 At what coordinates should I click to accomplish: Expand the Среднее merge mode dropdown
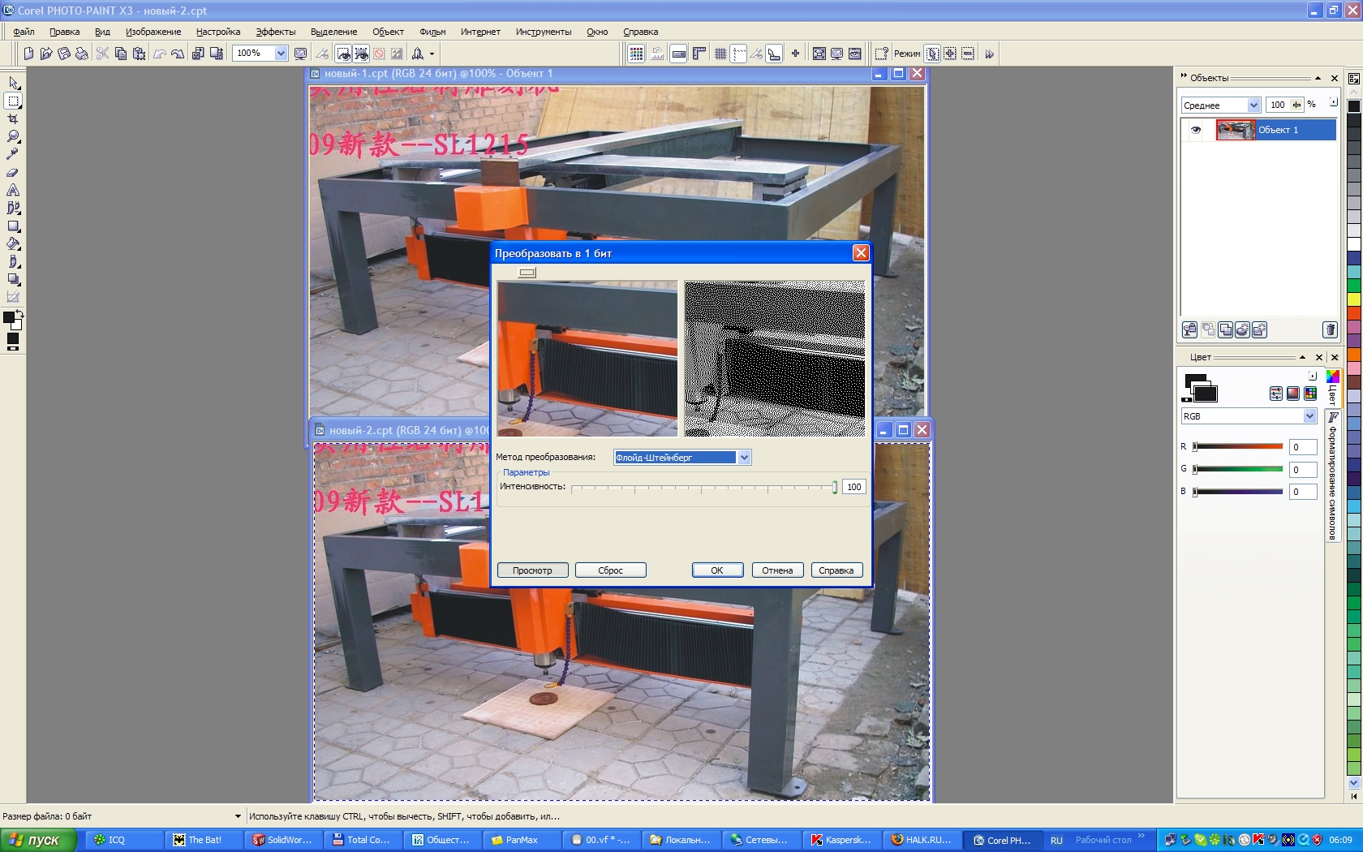(1253, 105)
